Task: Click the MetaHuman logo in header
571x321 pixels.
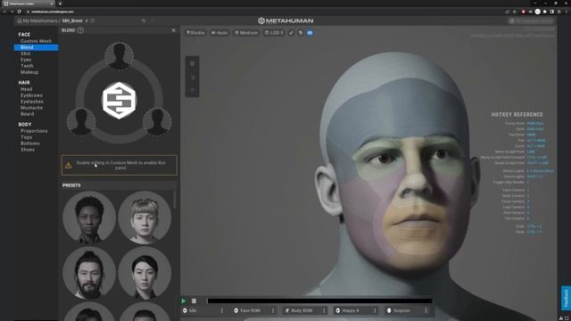Action: pyautogui.click(x=285, y=21)
